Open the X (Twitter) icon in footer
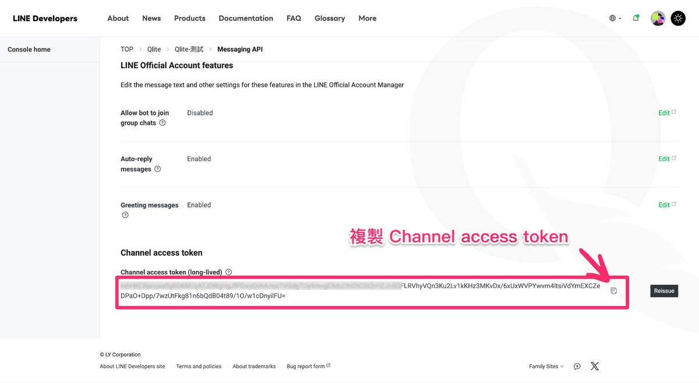This screenshot has height=383, width=699. click(594, 367)
